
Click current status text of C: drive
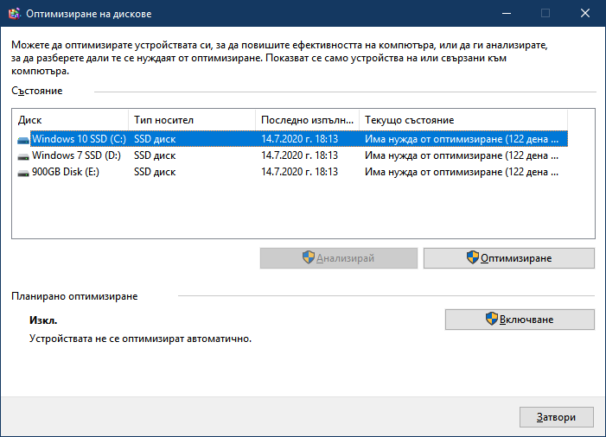462,139
